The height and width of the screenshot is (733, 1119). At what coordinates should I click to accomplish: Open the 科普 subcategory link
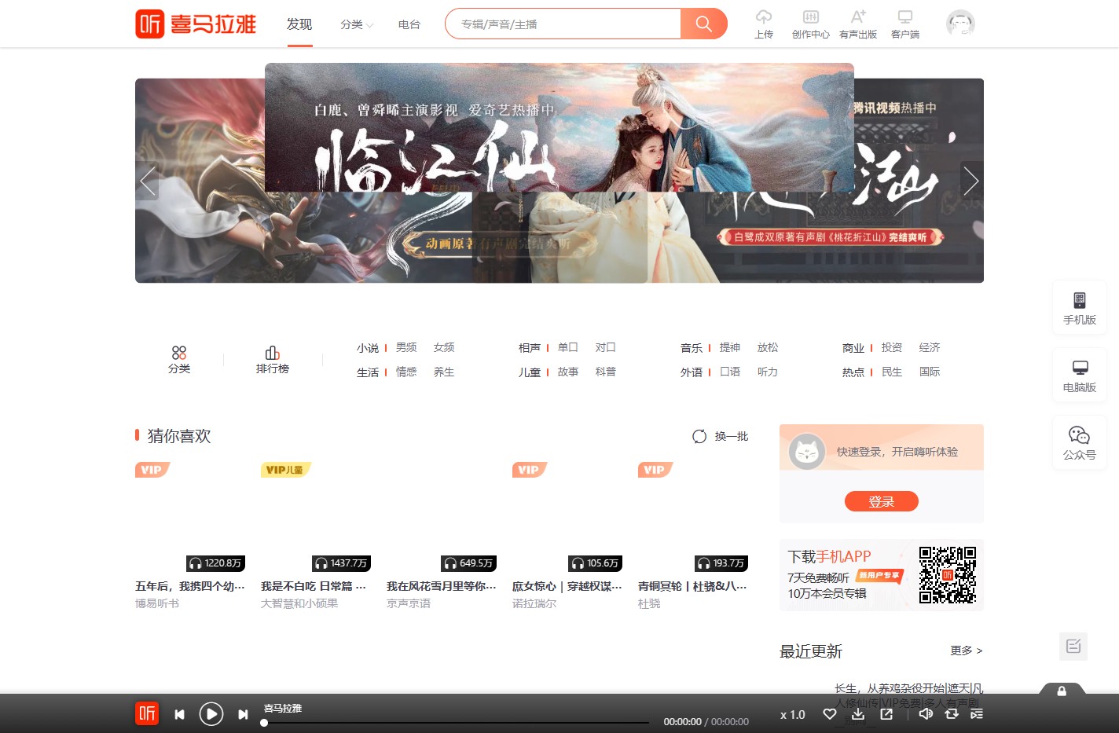(x=606, y=372)
